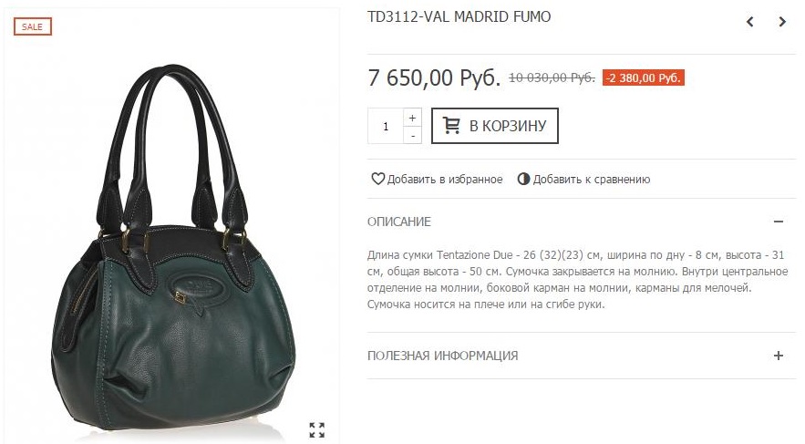The width and height of the screenshot is (805, 444).
Task: Click the compare half-circle icon
Action: point(523,179)
